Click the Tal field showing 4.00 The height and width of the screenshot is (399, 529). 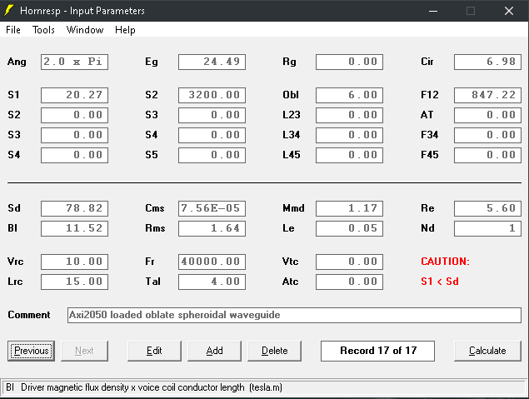pyautogui.click(x=212, y=282)
